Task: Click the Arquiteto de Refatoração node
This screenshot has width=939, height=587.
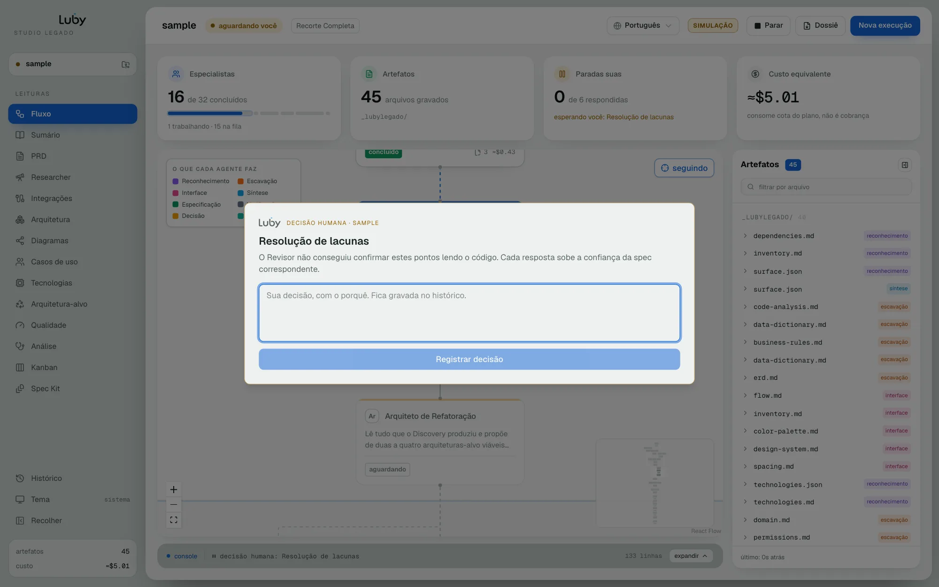Action: tap(440, 442)
